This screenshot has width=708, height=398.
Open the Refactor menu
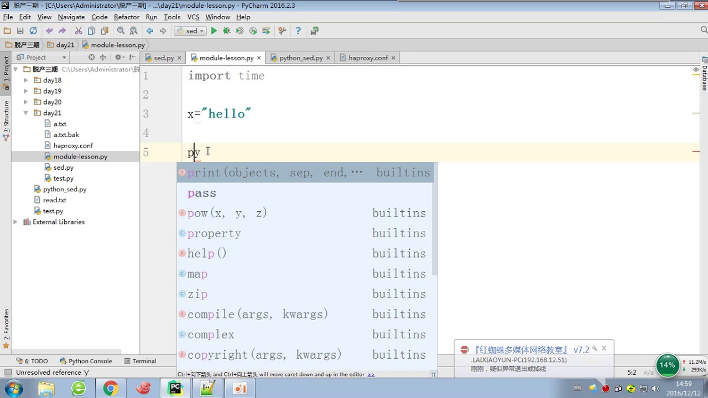click(x=127, y=17)
